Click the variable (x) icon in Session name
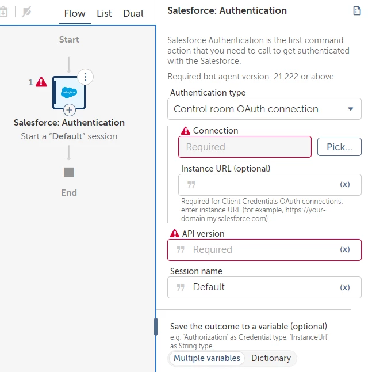376x372 pixels. (345, 287)
